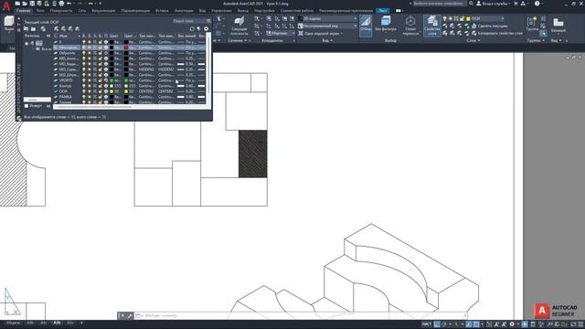Screen dimensions: 585x329
Task: Switch to the Главная ribbon tab
Action: (x=23, y=11)
